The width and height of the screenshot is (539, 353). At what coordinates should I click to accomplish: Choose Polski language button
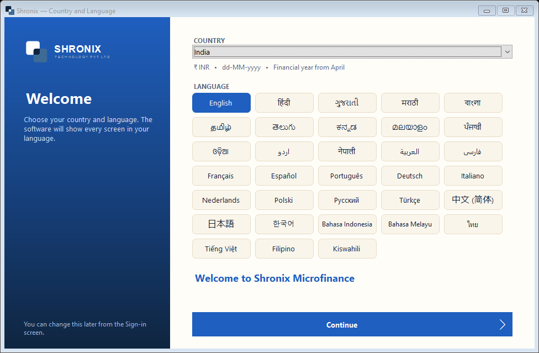(x=284, y=200)
